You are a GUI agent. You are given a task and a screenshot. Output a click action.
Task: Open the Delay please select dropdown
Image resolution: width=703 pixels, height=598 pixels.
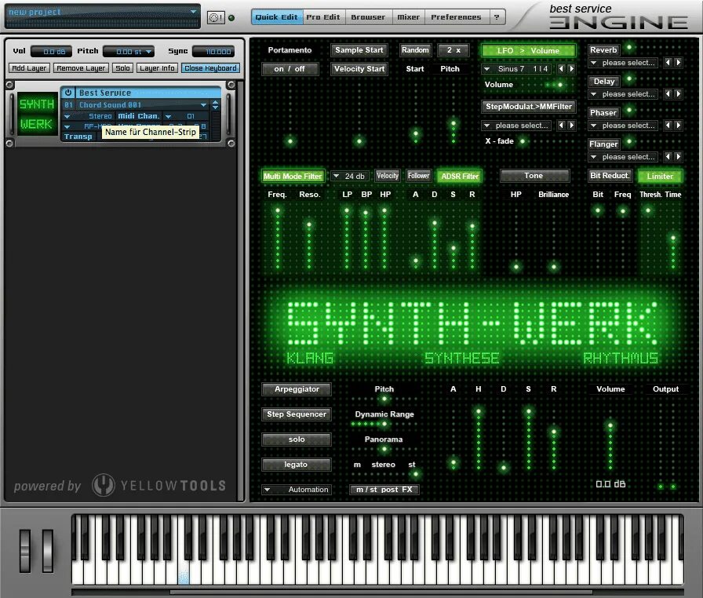624,93
